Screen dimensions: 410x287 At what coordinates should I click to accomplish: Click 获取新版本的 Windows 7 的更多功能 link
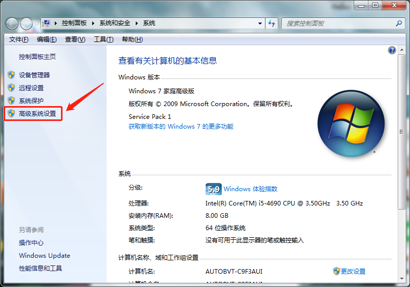pyautogui.click(x=181, y=127)
